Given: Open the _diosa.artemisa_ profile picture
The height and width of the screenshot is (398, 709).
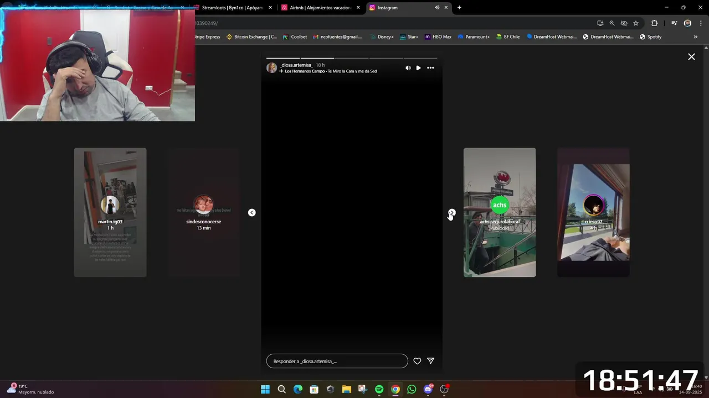Looking at the screenshot, I should (271, 68).
